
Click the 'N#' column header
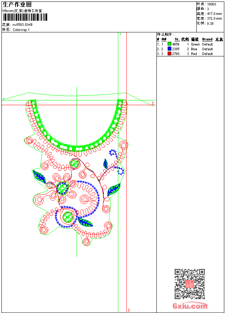click(x=164, y=39)
